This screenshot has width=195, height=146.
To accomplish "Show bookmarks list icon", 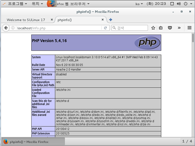I will [161, 28].
